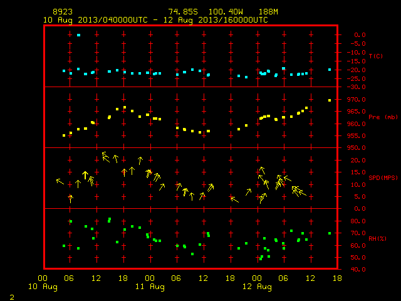Screen dimensions: 401x301
Task: Click the SPD(MPS) axis label
Action: click(x=383, y=177)
